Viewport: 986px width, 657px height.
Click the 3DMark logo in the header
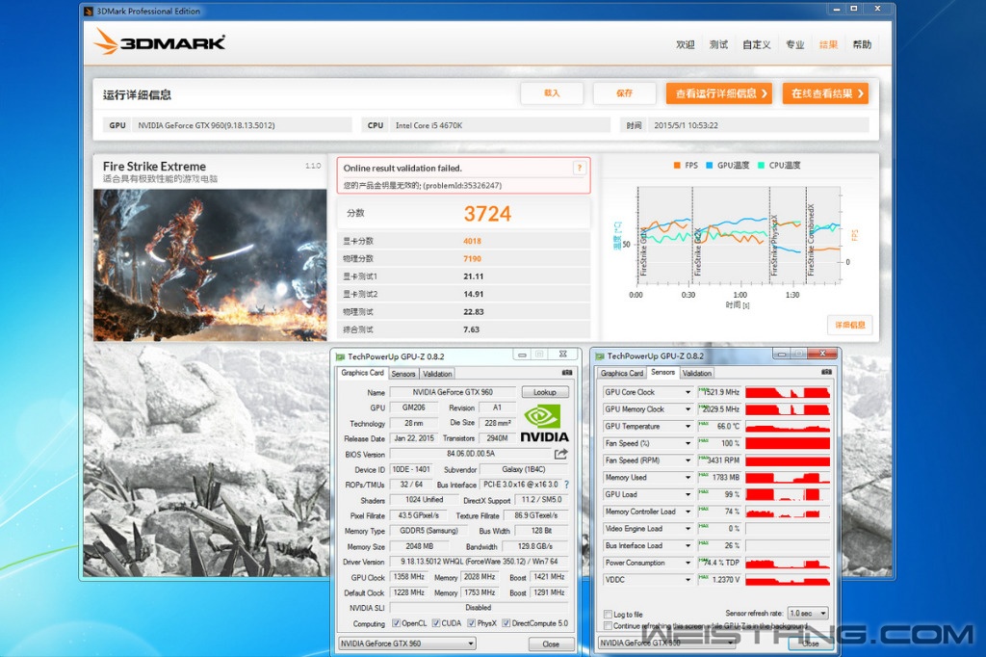[x=160, y=42]
